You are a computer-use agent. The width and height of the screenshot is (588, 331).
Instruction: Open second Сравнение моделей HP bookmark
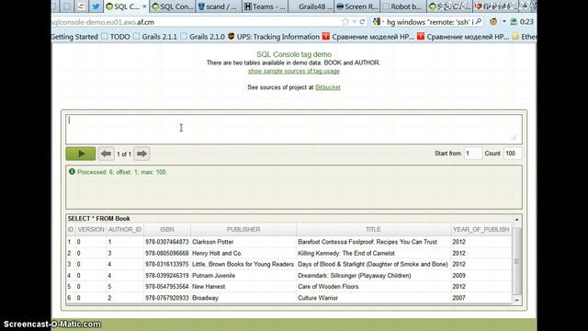pos(463,37)
